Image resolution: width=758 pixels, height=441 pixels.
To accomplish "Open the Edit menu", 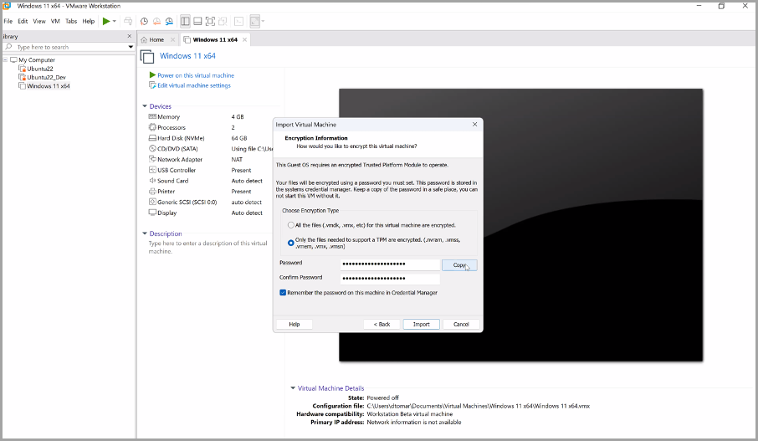I will [x=23, y=21].
